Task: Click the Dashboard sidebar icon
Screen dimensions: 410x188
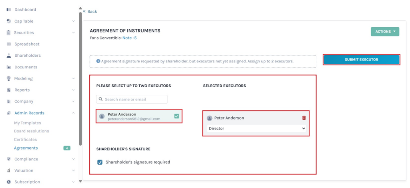Action: point(9,10)
